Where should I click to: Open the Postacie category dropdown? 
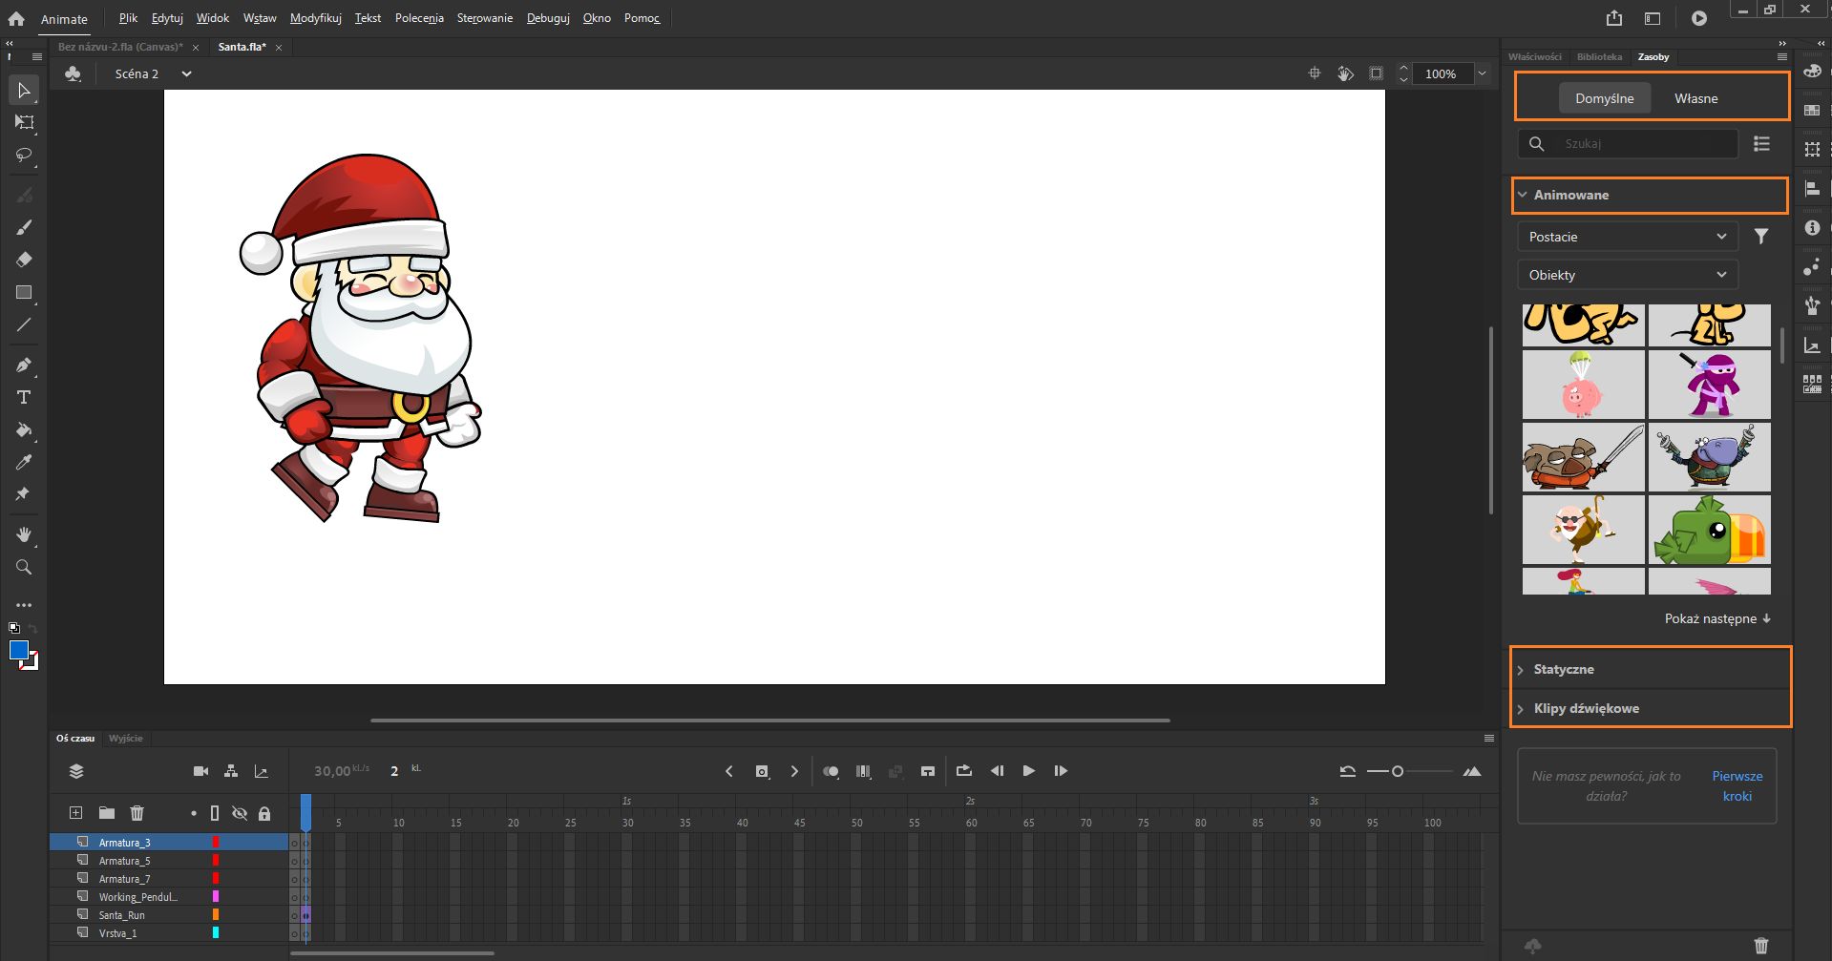[1628, 237]
